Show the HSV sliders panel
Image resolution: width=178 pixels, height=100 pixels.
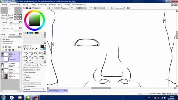point(30,8)
